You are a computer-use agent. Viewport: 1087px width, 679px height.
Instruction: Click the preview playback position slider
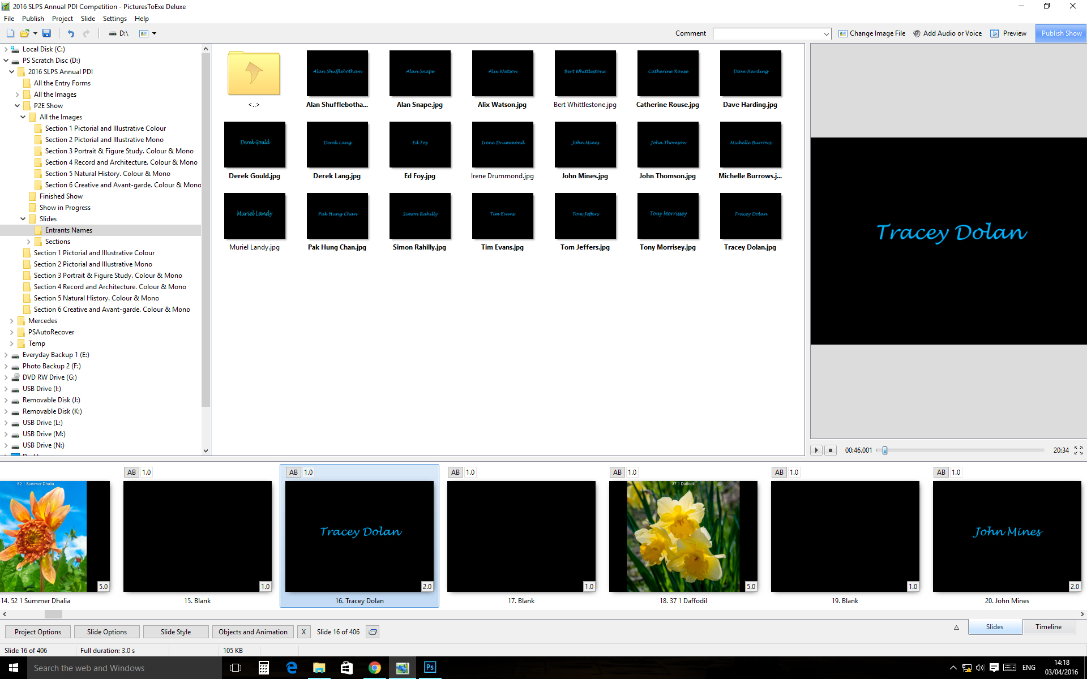tap(885, 450)
